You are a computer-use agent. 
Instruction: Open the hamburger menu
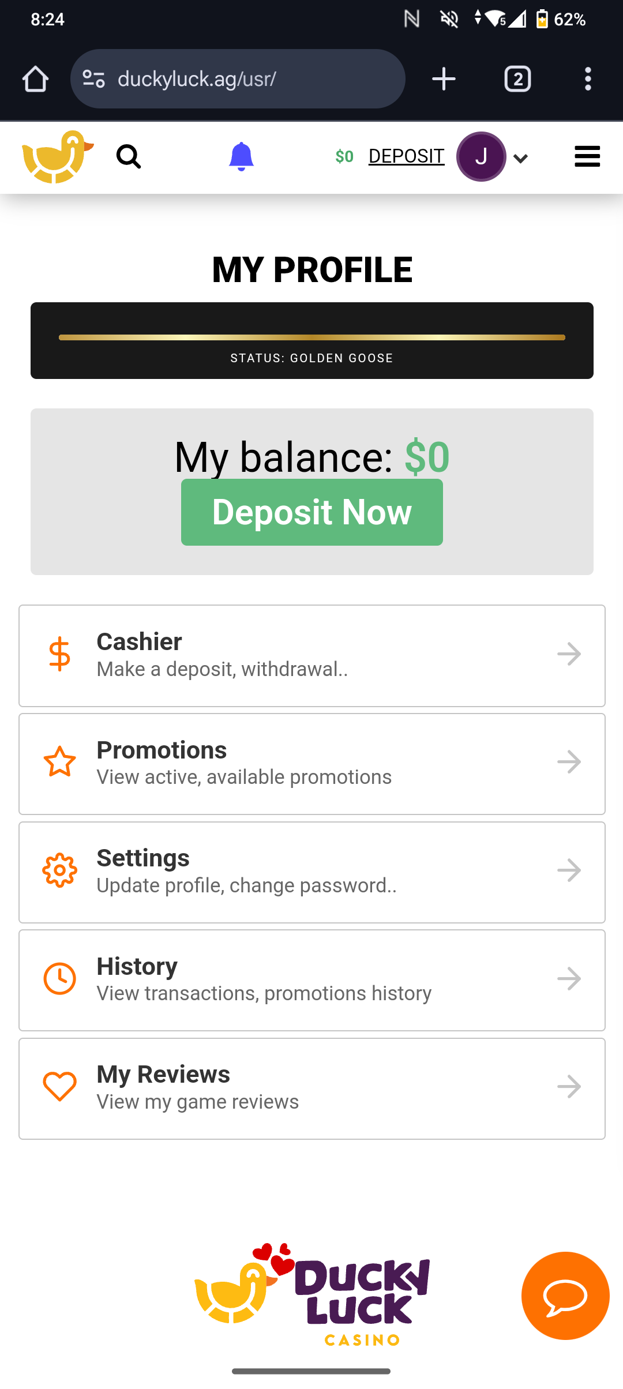(x=587, y=156)
